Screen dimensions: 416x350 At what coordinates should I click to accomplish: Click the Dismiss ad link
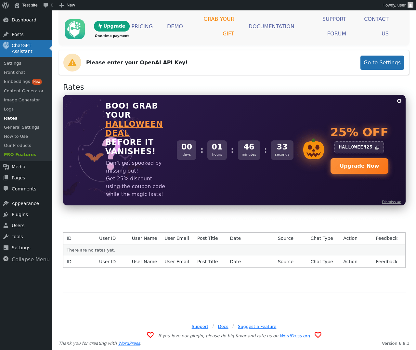pos(392,202)
